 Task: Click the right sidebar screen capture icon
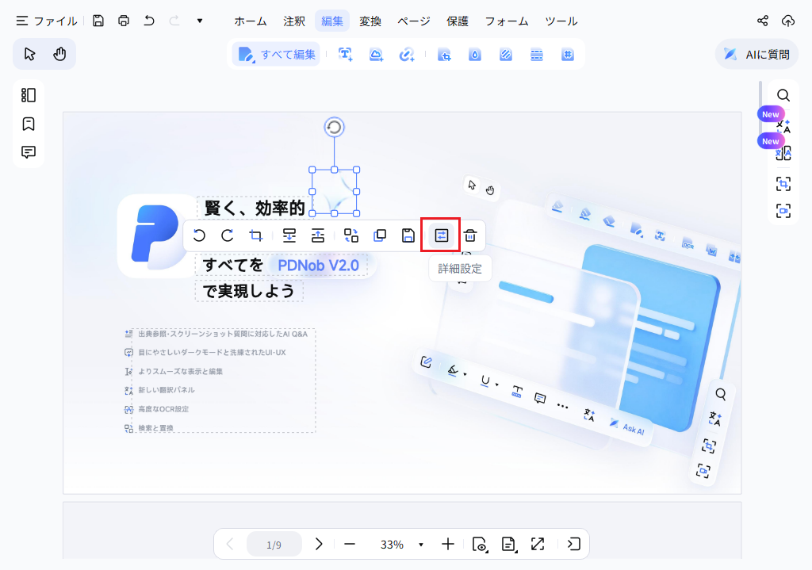783,211
